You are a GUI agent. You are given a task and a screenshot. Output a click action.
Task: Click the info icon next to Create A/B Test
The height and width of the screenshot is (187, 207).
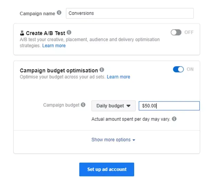[69, 32]
